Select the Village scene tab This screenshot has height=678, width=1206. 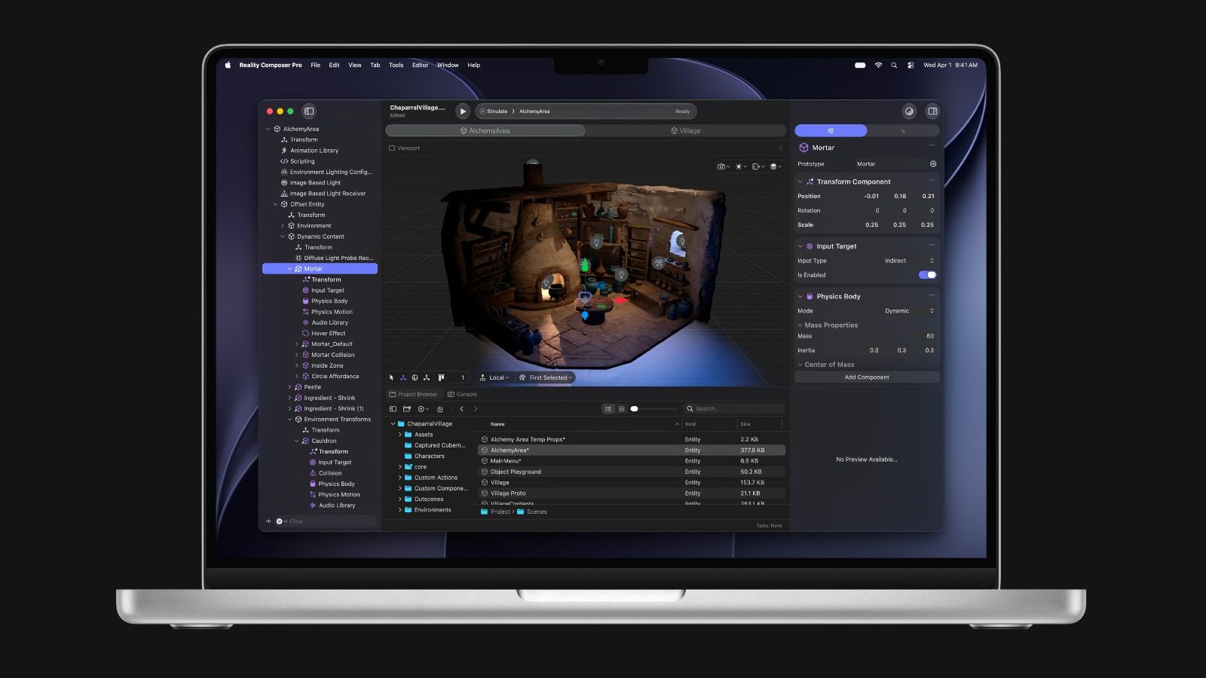coord(686,130)
